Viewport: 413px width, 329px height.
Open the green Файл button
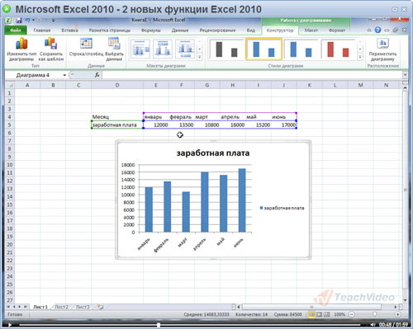(16, 31)
